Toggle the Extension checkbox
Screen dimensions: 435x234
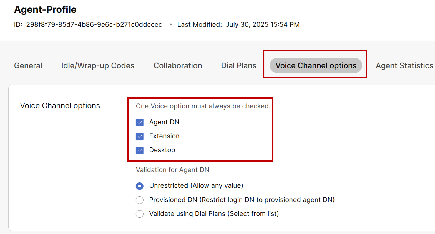tap(140, 136)
